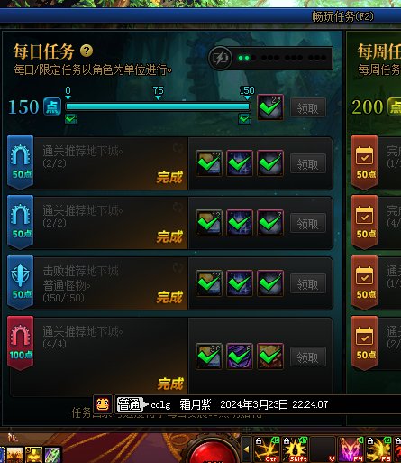Click the 畅玩任务(F2) window title

[x=342, y=16]
